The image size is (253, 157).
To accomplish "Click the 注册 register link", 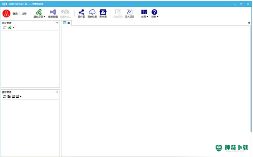I will tap(24, 13).
